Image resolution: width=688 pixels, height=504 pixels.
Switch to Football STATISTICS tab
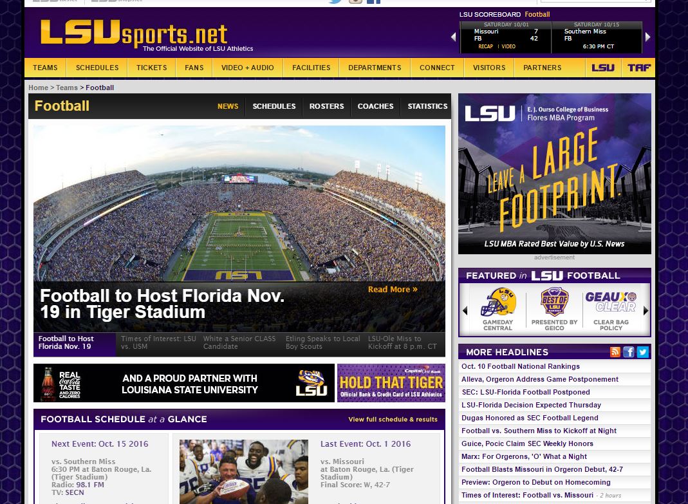[x=427, y=106]
